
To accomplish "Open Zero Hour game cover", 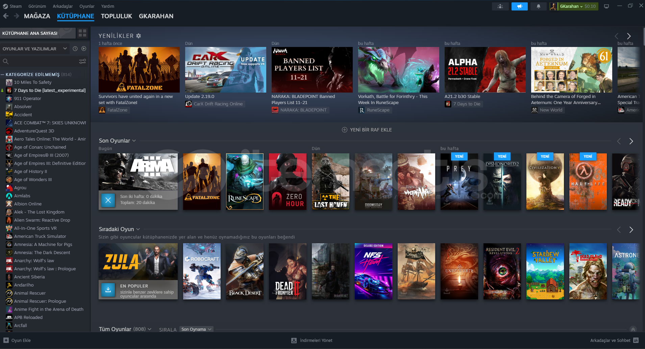I will (x=288, y=182).
